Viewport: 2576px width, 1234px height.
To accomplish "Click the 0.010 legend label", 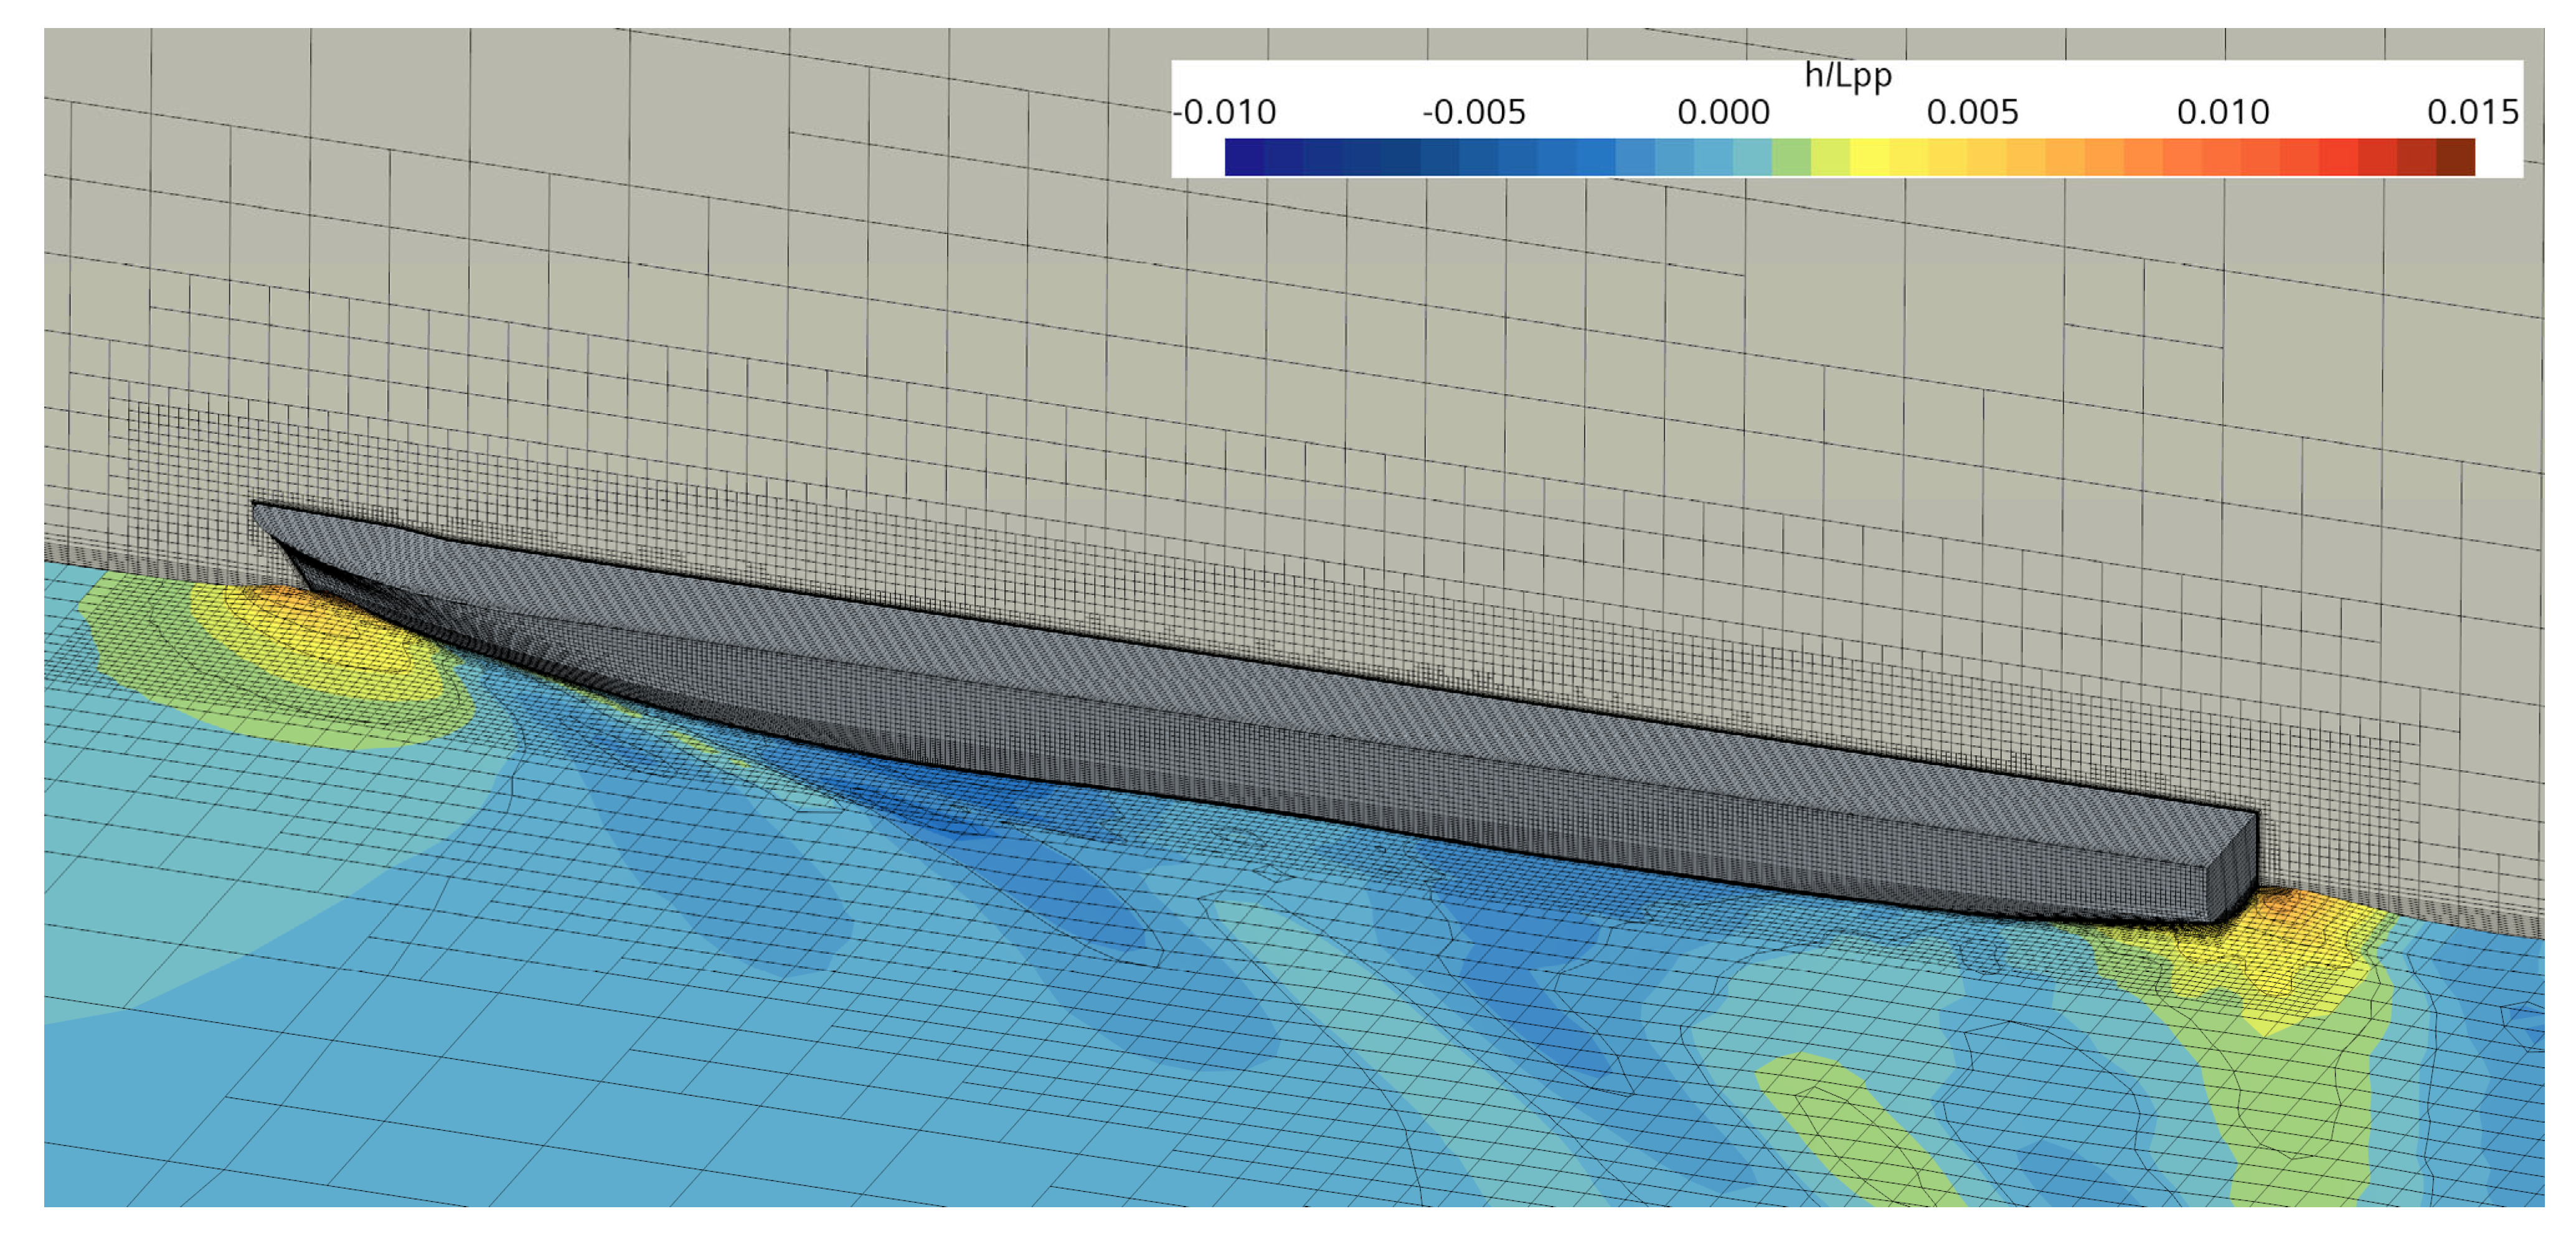I will (2222, 112).
